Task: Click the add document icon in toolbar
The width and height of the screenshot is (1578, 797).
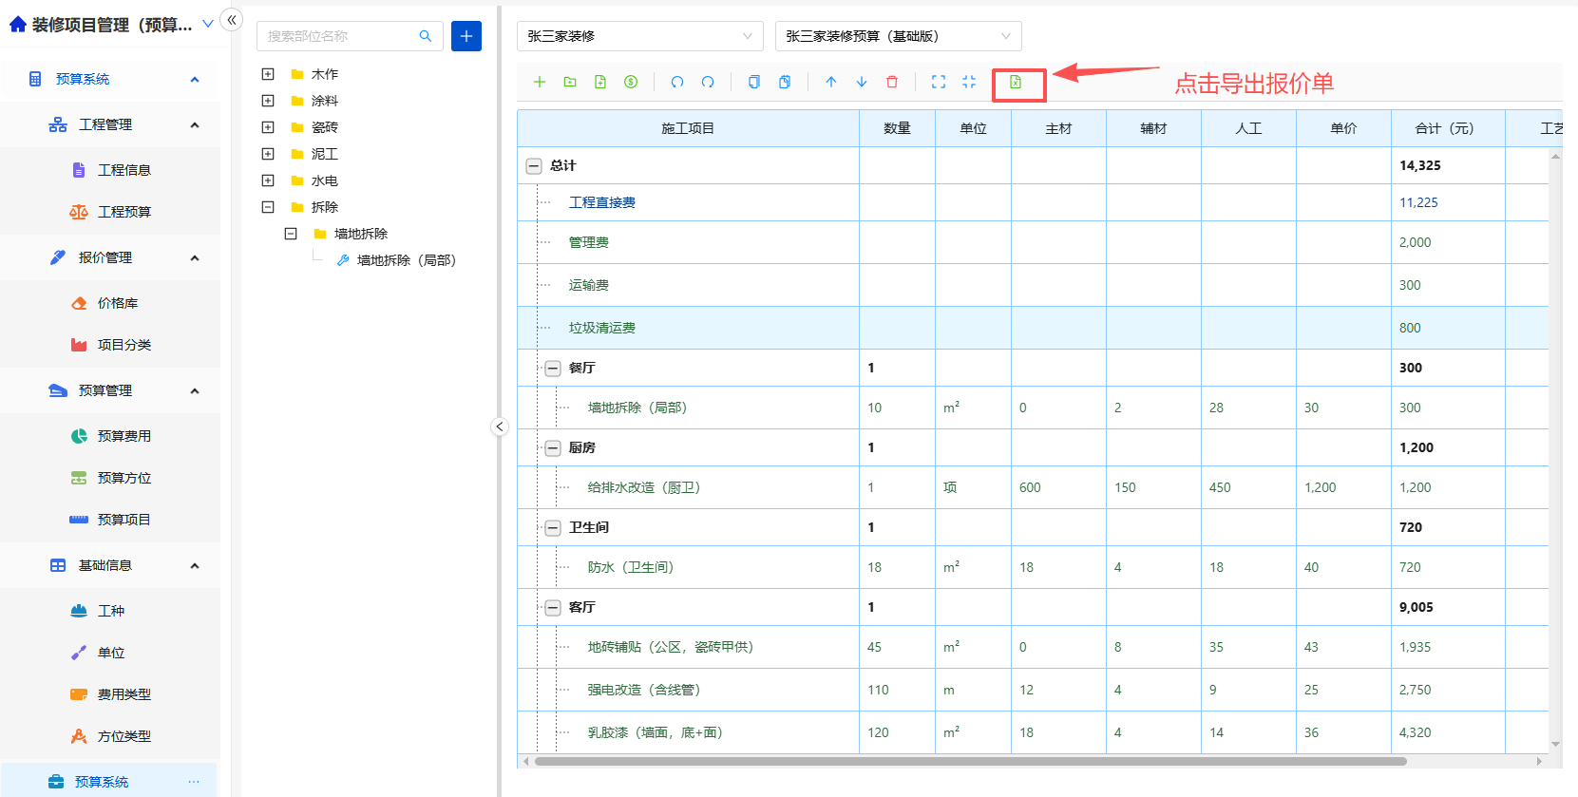Action: click(600, 83)
